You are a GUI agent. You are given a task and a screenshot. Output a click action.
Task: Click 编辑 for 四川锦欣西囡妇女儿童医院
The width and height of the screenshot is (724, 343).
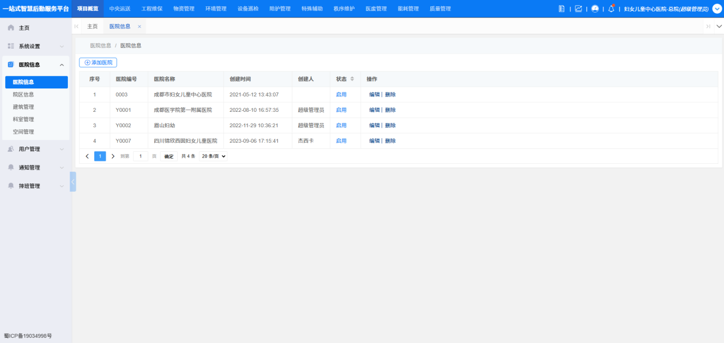coord(374,141)
